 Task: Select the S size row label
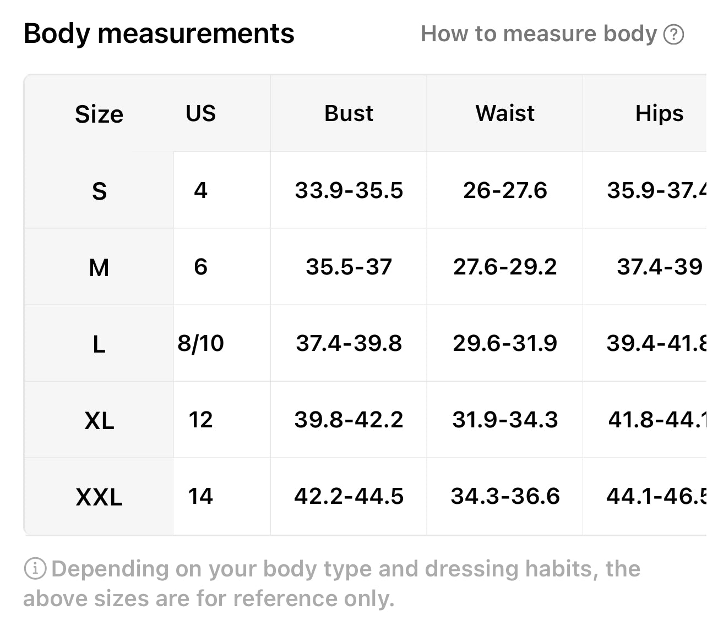tap(99, 191)
